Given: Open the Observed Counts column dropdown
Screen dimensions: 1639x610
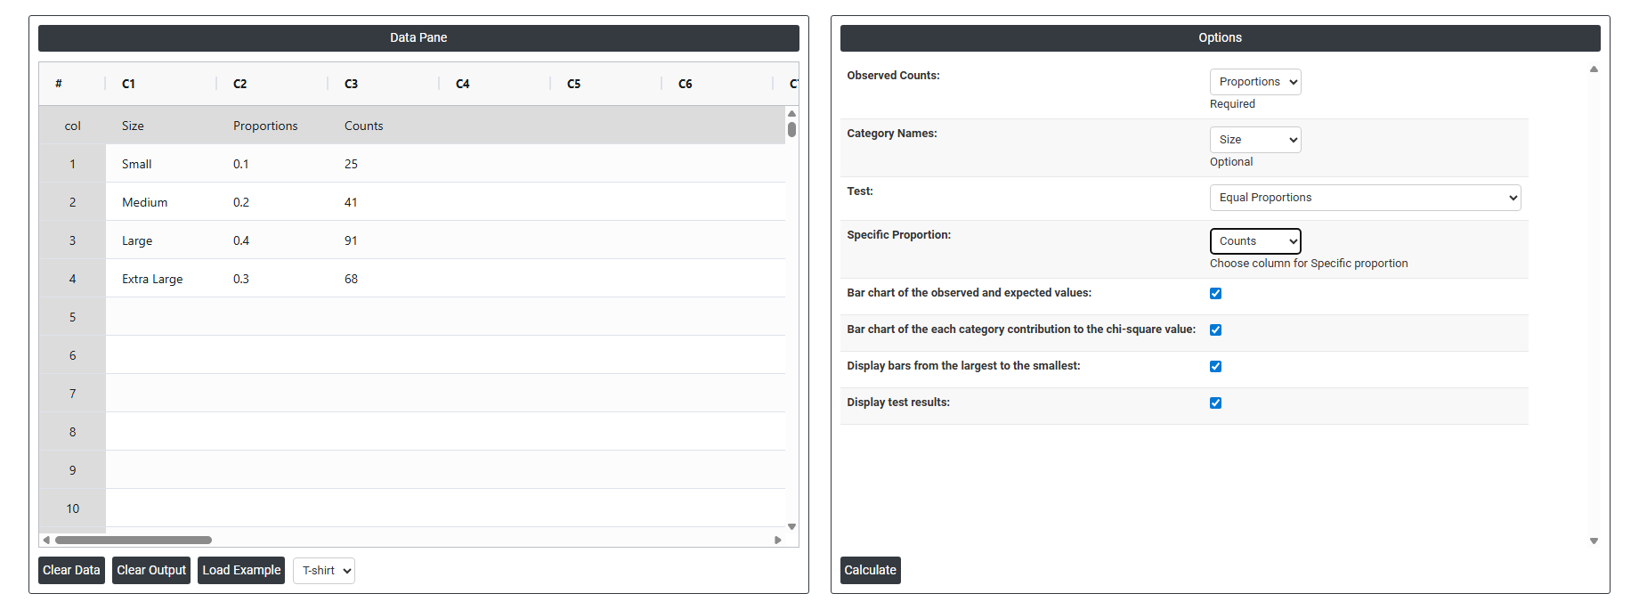Looking at the screenshot, I should (x=1254, y=82).
